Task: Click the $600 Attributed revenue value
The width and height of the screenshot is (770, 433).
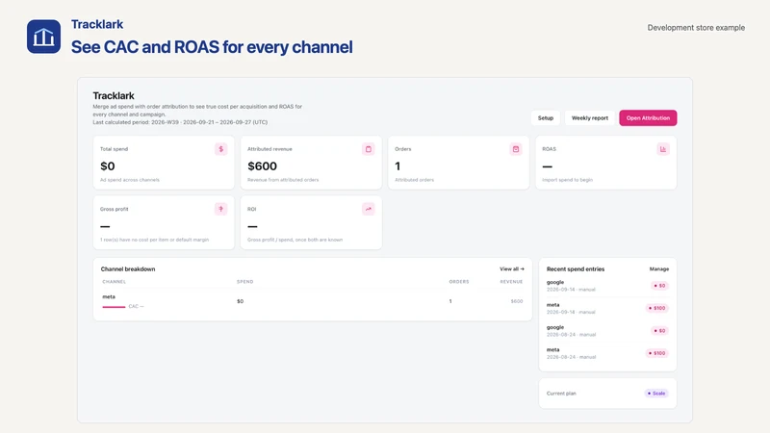Action: [x=262, y=166]
